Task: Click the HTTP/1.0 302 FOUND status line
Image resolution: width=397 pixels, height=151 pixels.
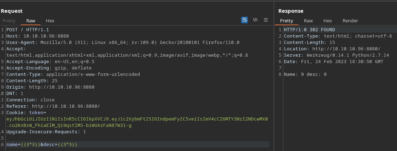Action: 309,30
